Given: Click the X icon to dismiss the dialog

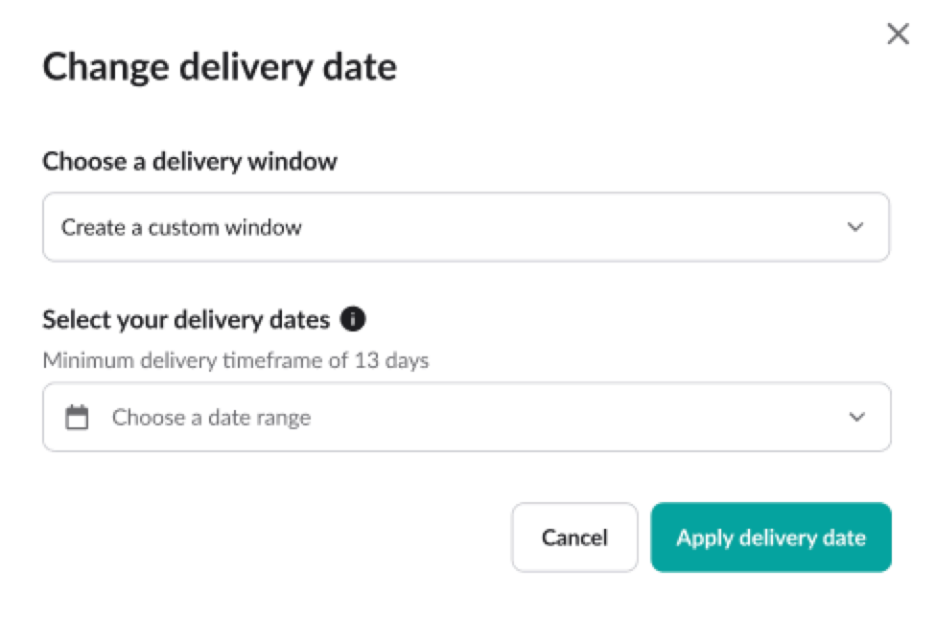Looking at the screenshot, I should 898,34.
